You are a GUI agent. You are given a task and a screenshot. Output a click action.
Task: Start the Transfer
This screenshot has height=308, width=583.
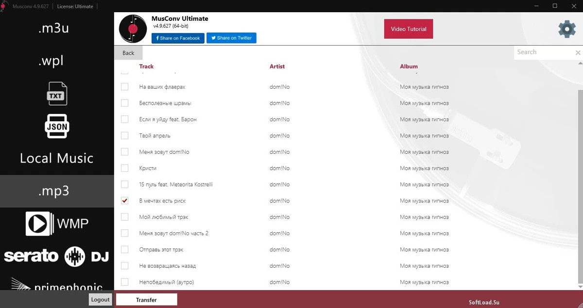[146, 300]
